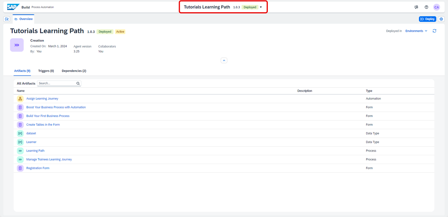Click the Build Your First Business Process icon

click(x=20, y=116)
